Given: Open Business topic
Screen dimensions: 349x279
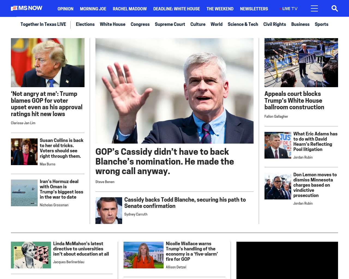Looking at the screenshot, I should 300,24.
